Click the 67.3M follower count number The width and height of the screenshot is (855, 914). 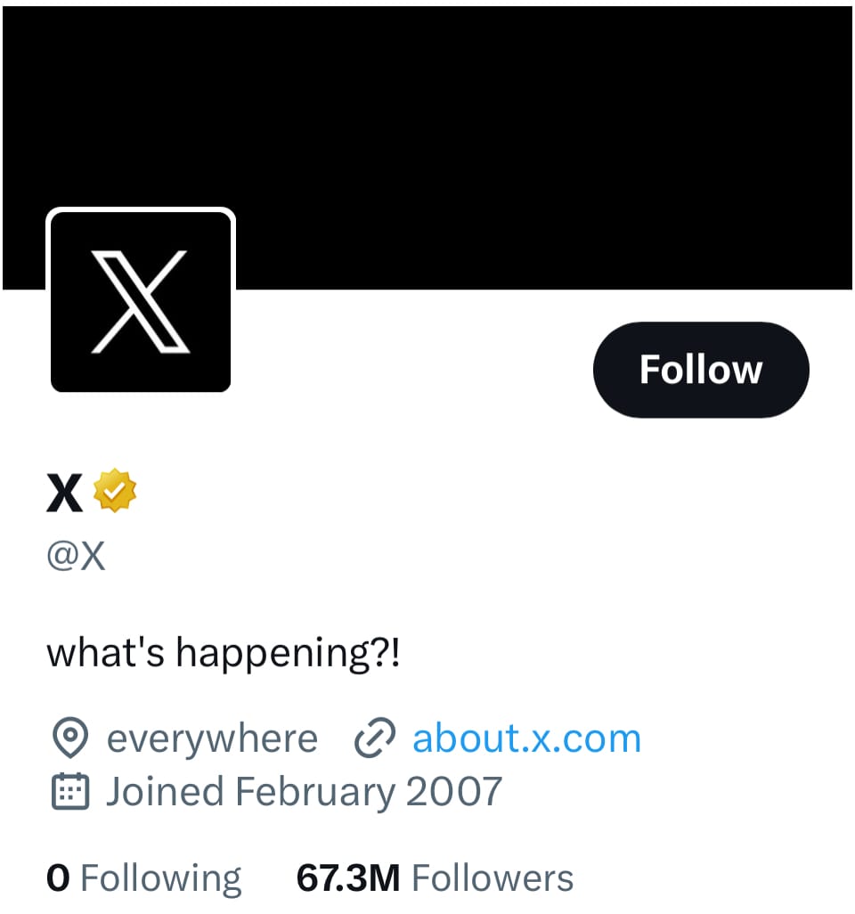(348, 877)
